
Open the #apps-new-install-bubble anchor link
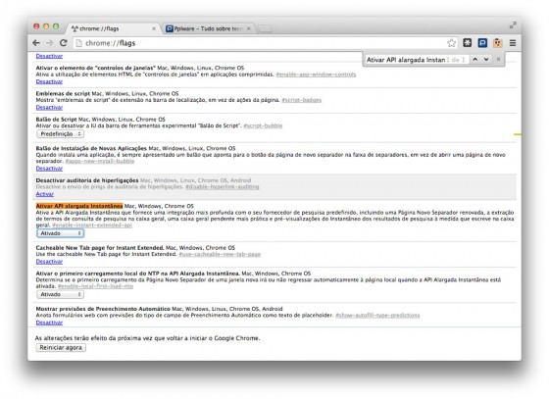pos(100,162)
